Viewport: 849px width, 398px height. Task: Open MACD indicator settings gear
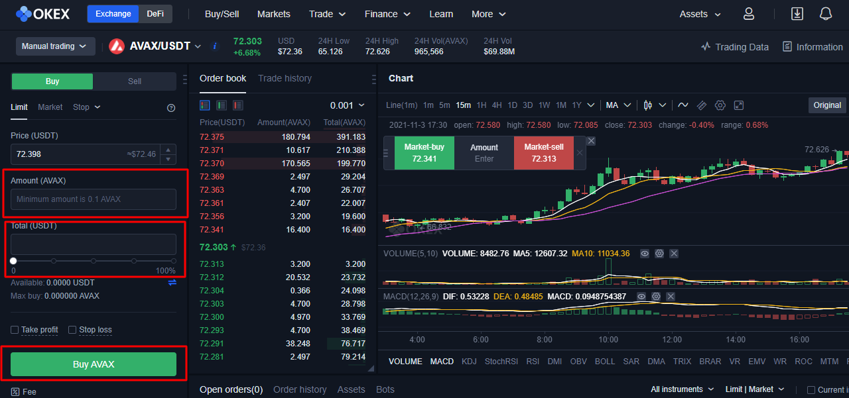[656, 297]
